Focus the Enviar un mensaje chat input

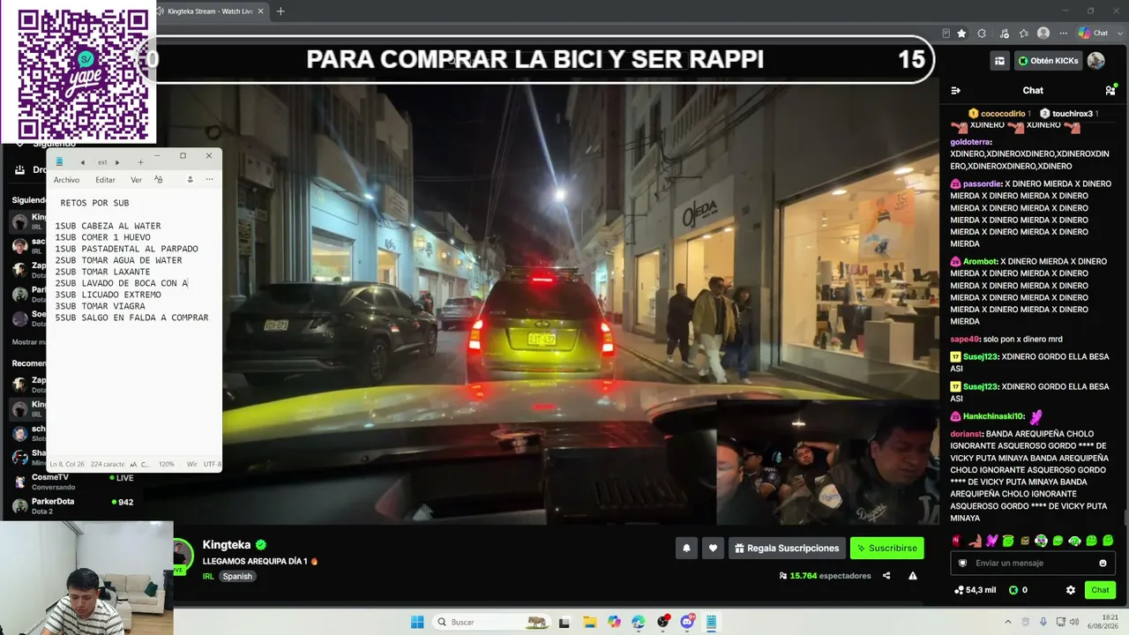[x=1032, y=563]
